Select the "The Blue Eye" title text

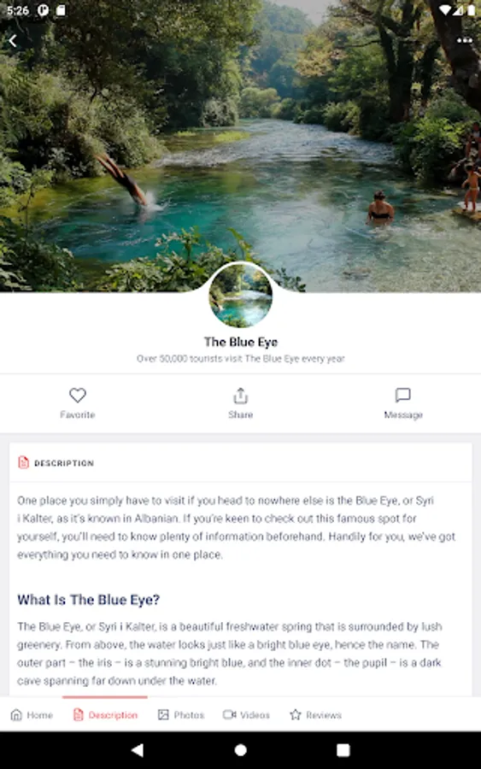241,342
